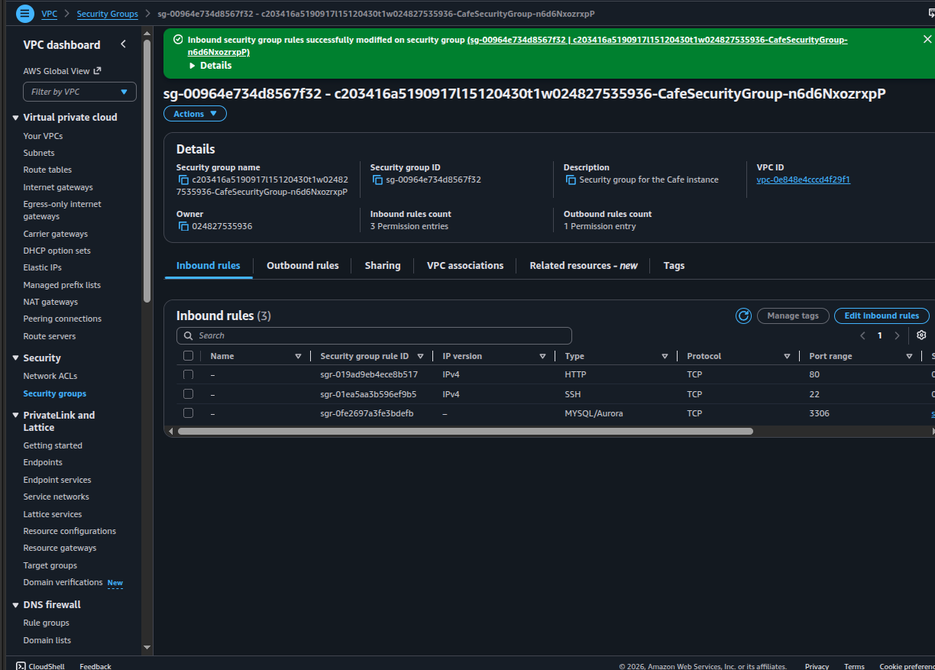Open inbound rules table preferences gear
The height and width of the screenshot is (670, 935).
click(921, 335)
